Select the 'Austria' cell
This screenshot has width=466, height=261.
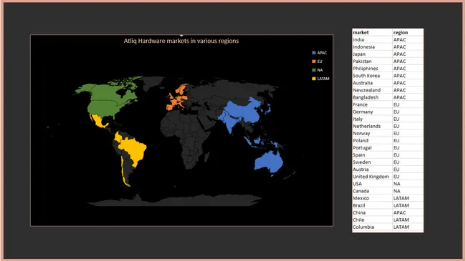pyautogui.click(x=372, y=169)
